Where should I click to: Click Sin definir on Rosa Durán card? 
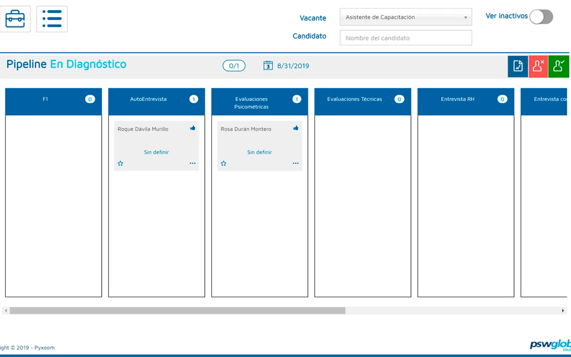pyautogui.click(x=259, y=152)
